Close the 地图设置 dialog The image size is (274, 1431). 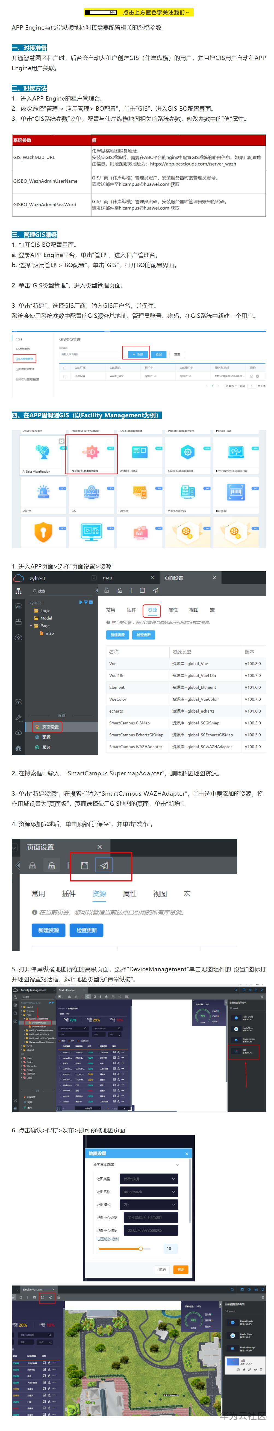point(187,1154)
